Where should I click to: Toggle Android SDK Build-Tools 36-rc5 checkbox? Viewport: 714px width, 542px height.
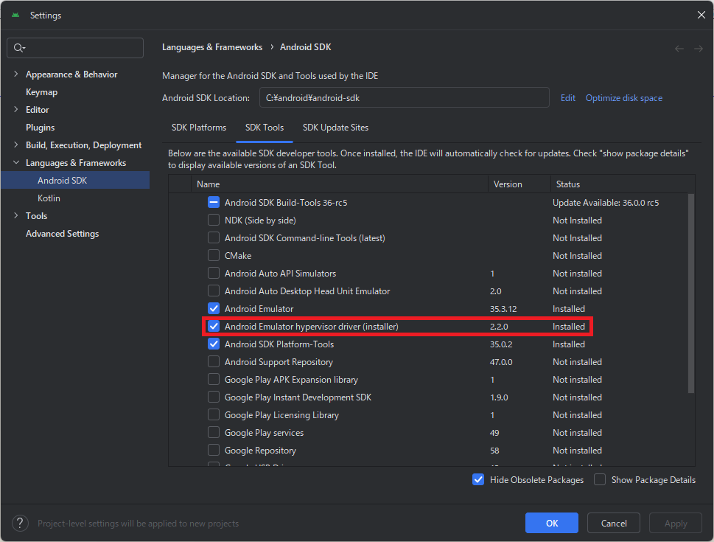pos(214,203)
